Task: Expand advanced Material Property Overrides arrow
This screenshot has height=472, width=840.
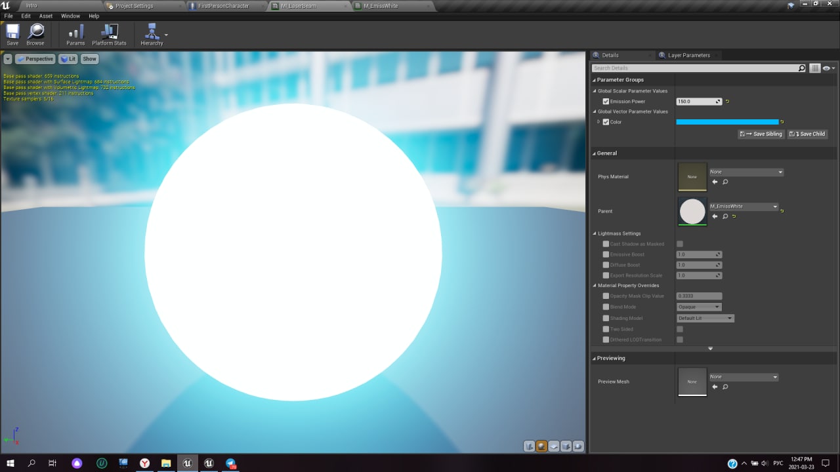Action: (710, 349)
